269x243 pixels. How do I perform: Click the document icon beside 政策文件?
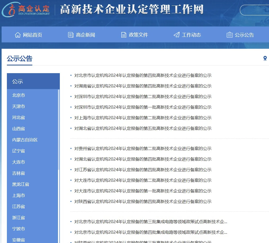click(x=123, y=34)
